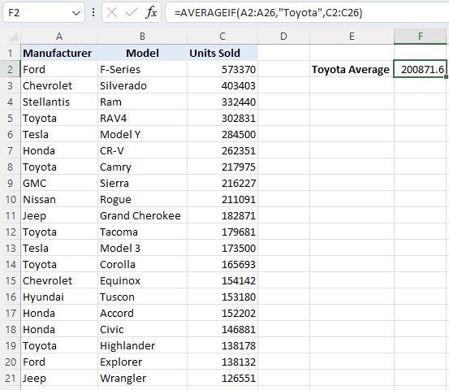Select the cell with 217975
449x390 pixels.
pos(222,167)
